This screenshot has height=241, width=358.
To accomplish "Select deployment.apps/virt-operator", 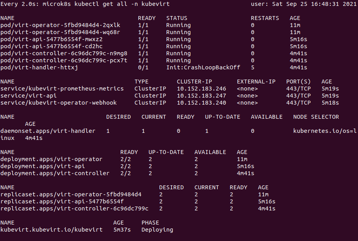I will point(51,159).
